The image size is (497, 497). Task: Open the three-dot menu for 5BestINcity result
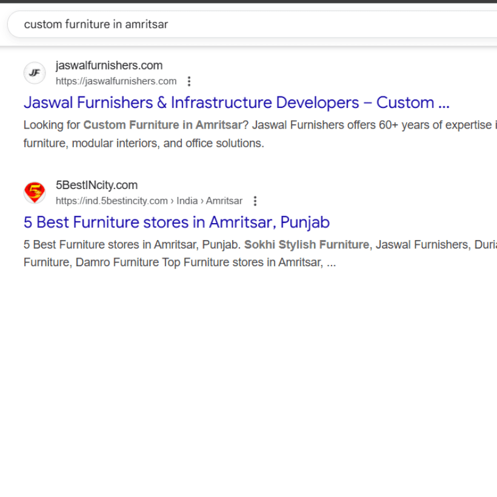tap(255, 201)
